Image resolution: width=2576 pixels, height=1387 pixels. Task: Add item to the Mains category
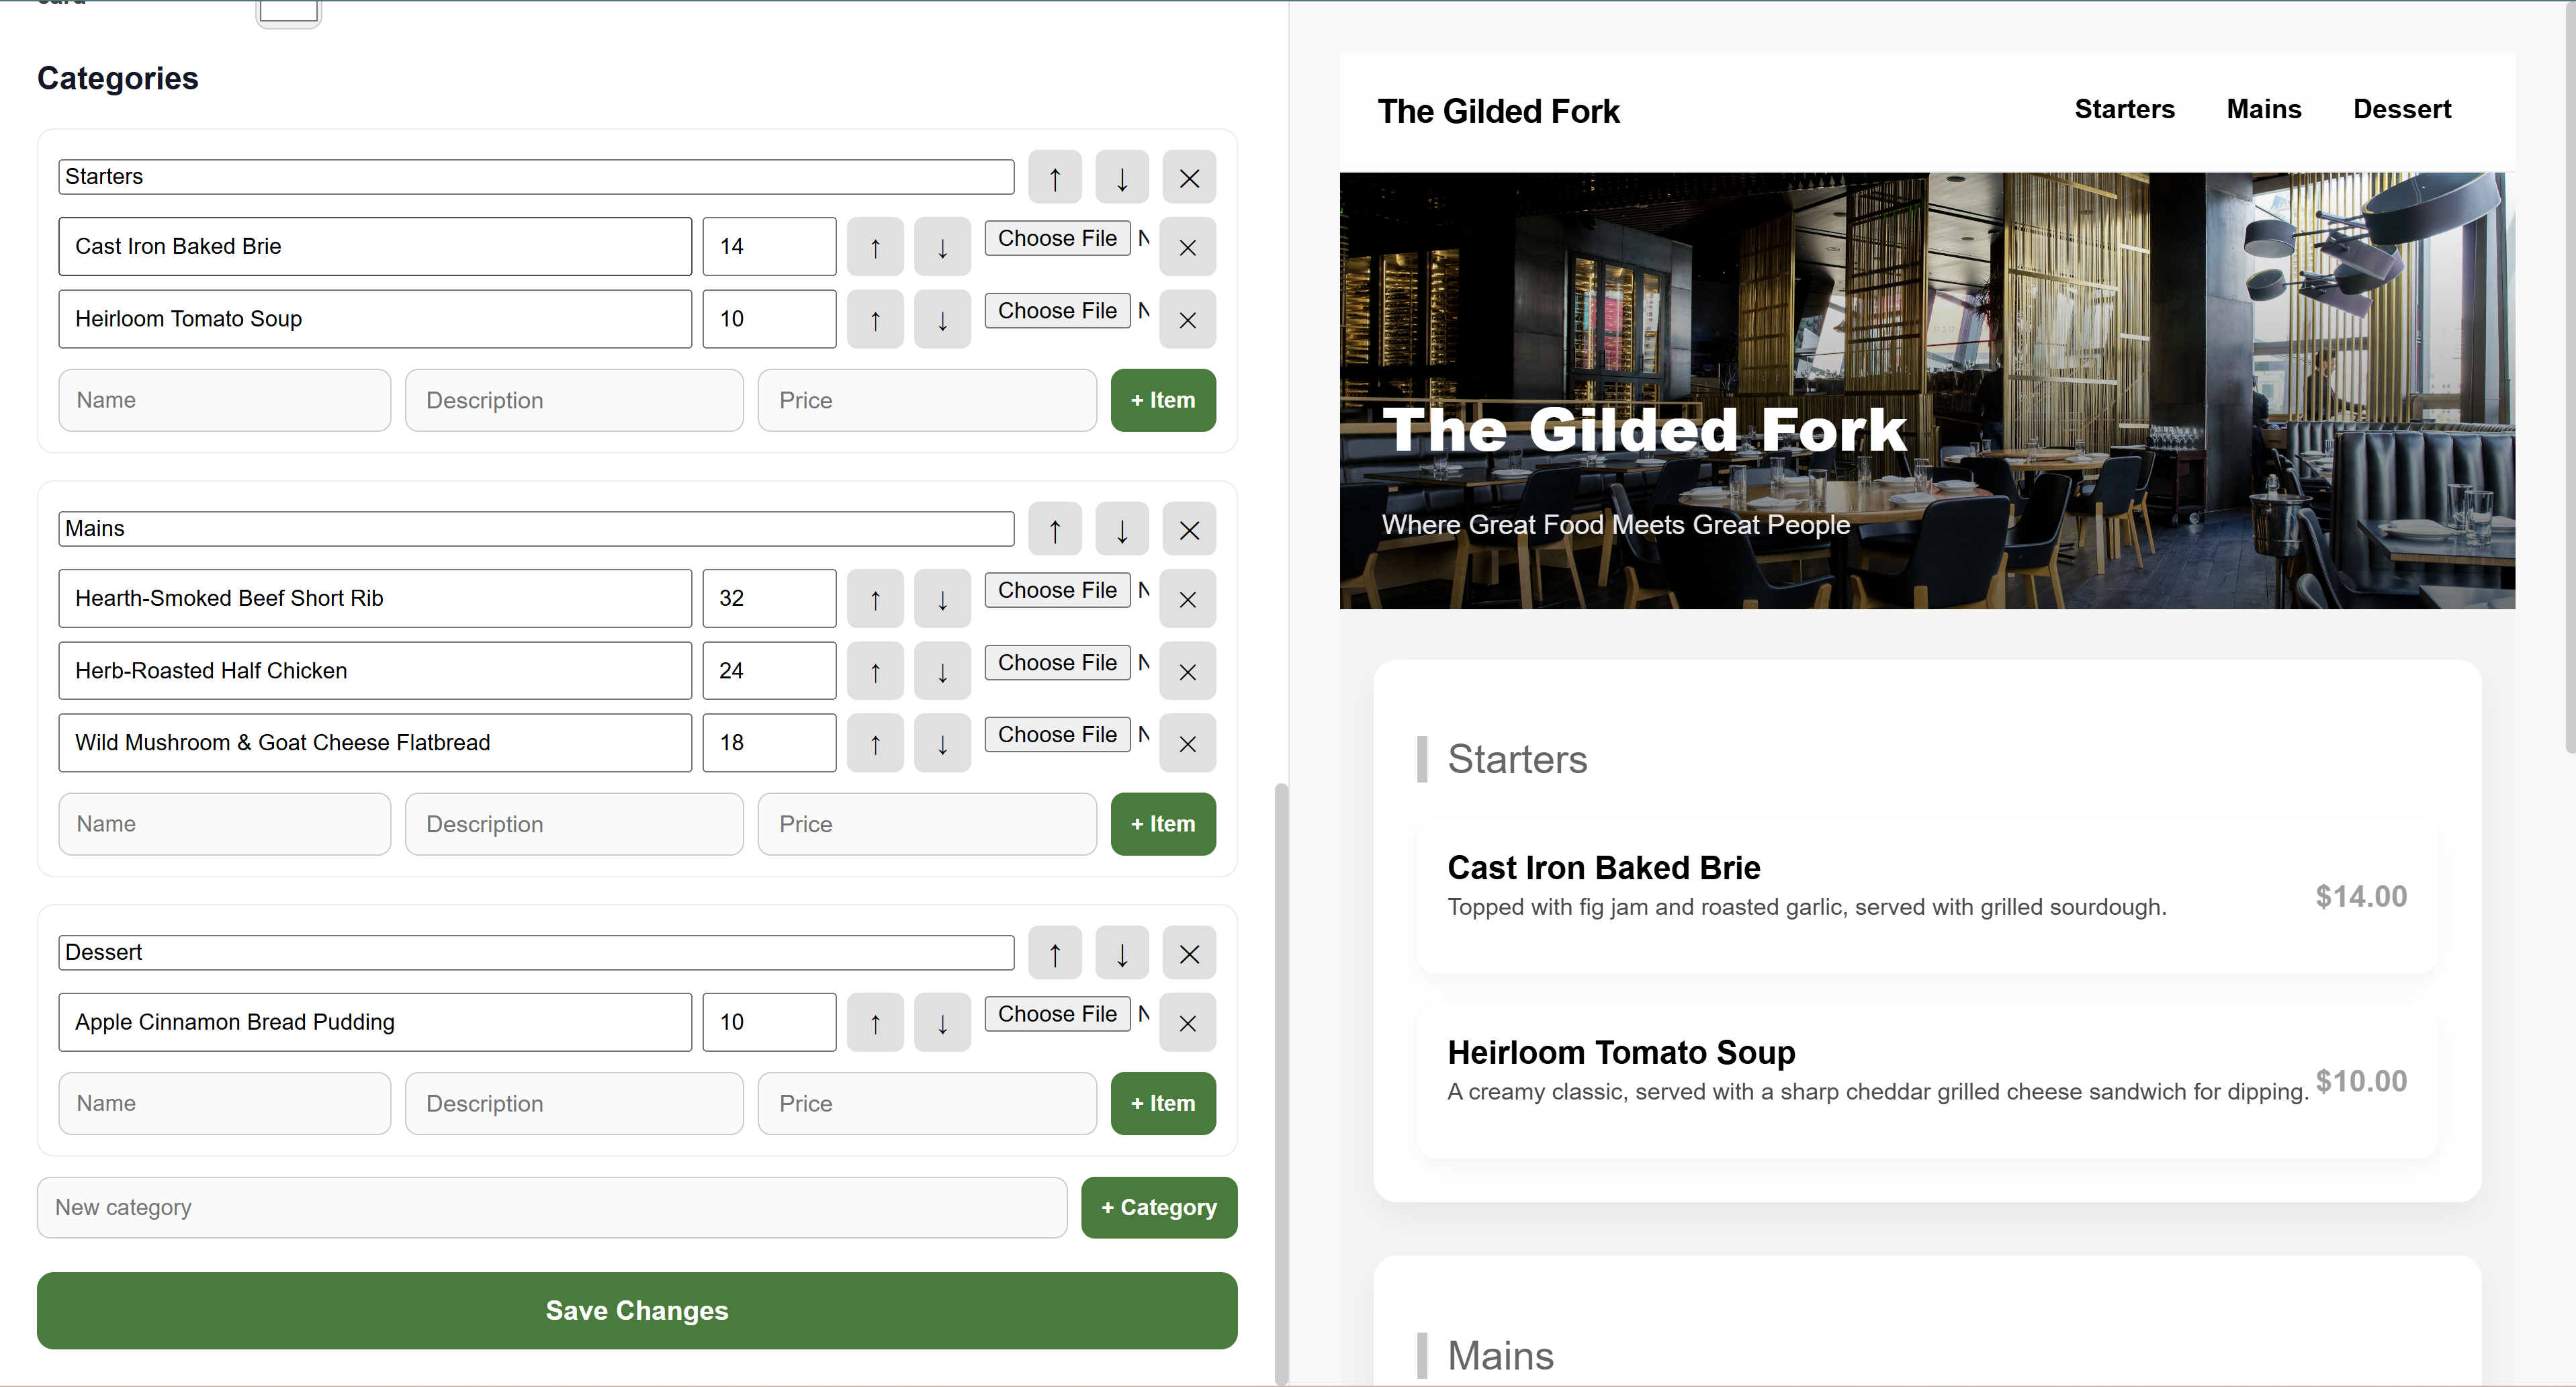(x=1162, y=824)
